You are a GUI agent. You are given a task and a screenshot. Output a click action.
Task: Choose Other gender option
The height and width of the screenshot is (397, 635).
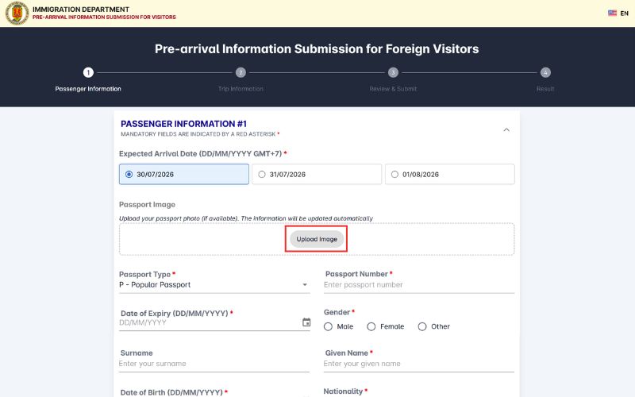pos(433,326)
